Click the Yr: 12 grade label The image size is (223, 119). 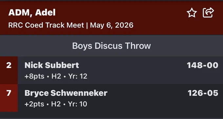(x=78, y=76)
